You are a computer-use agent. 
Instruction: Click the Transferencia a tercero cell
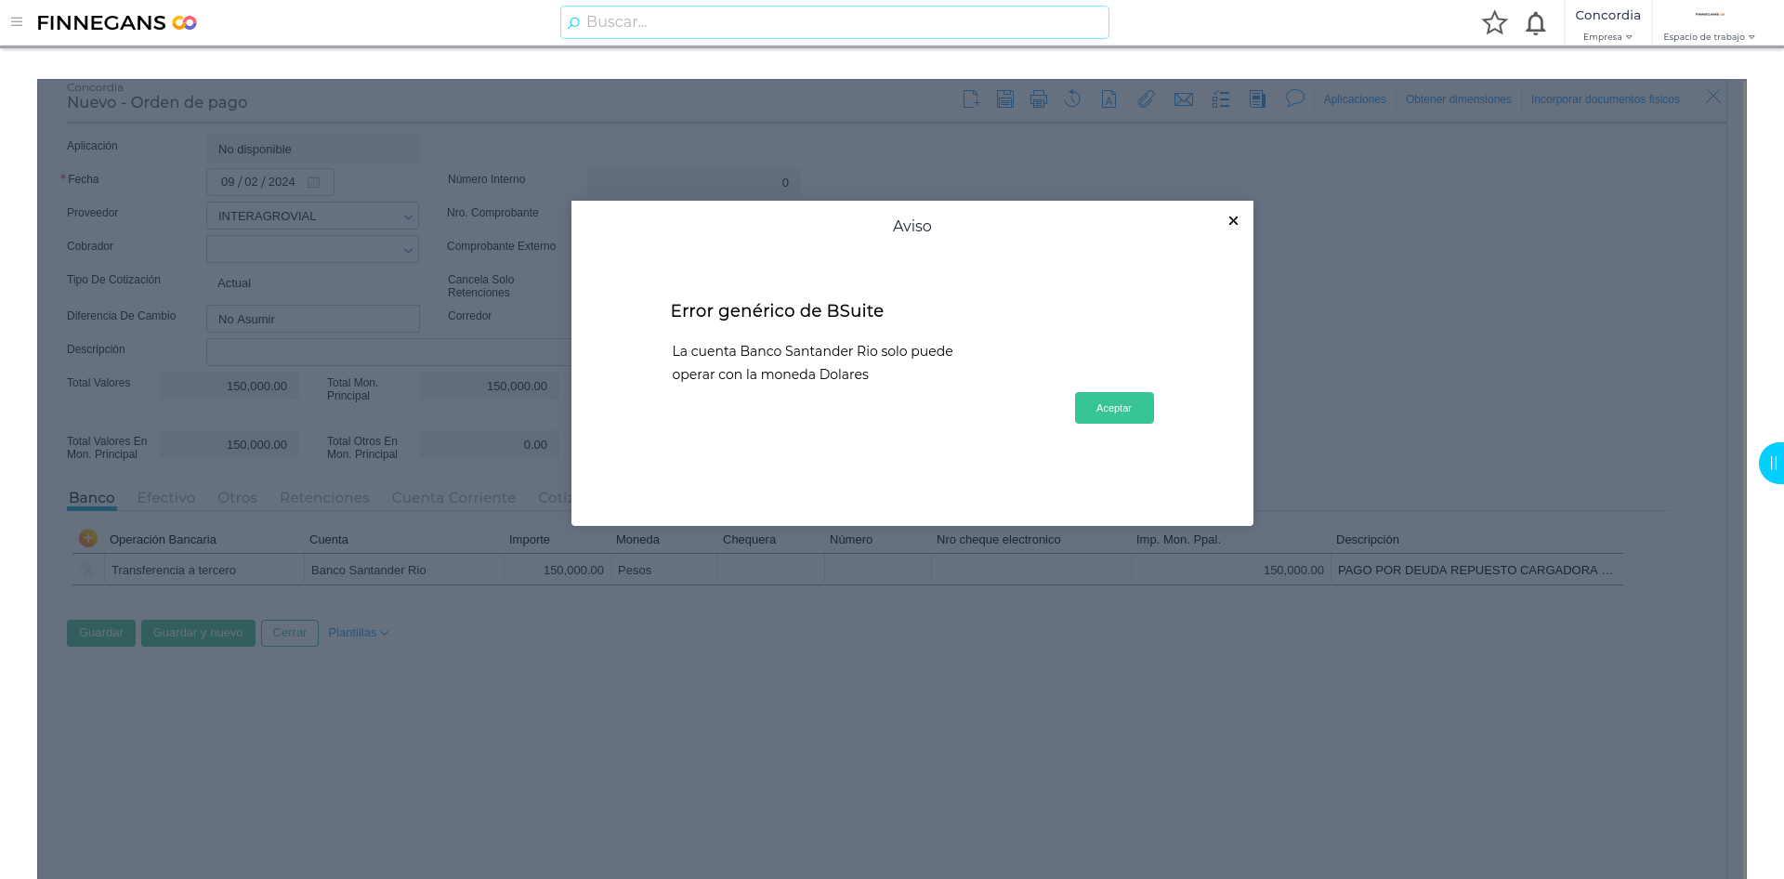click(x=204, y=571)
